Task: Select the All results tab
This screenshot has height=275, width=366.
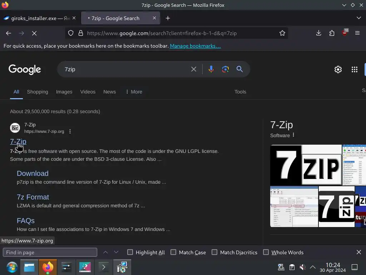Action: tap(16, 92)
